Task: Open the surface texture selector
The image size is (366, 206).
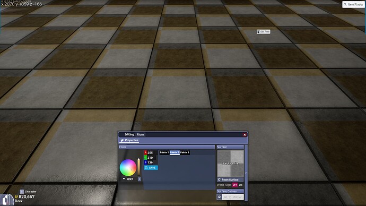Action: click(x=230, y=164)
